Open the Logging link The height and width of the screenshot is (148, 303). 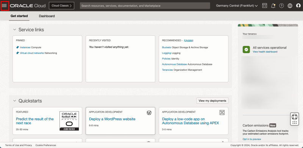[x=166, y=53]
